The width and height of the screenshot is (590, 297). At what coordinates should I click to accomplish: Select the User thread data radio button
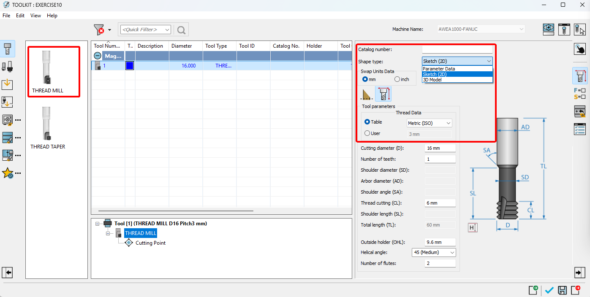coord(367,133)
